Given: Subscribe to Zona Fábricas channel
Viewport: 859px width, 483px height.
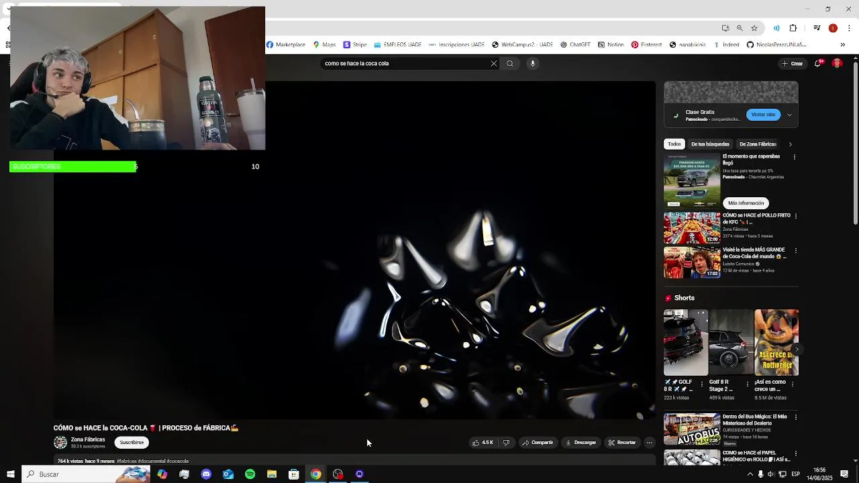Looking at the screenshot, I should click(x=132, y=443).
